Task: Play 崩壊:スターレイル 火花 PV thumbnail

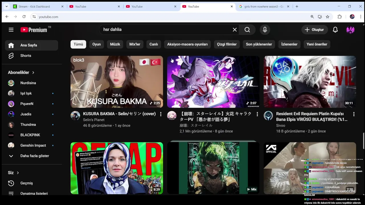Action: pyautogui.click(x=213, y=82)
